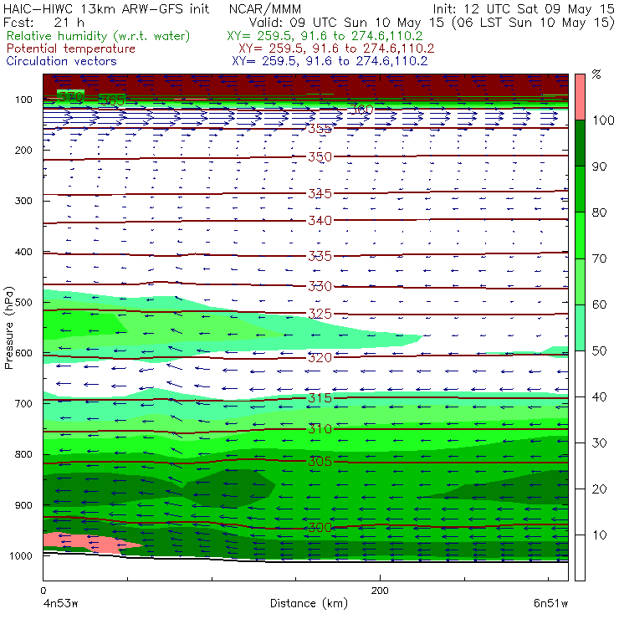Screen dimensions: 619x619
Task: Click the 335 isentrope contour label
Action: tap(320, 256)
